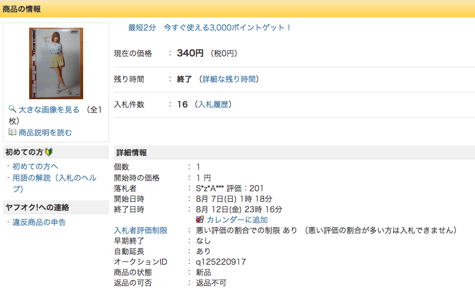This screenshot has height=291, width=475.
Task: Report item via 違反商品の申告 link
Action: [39, 222]
